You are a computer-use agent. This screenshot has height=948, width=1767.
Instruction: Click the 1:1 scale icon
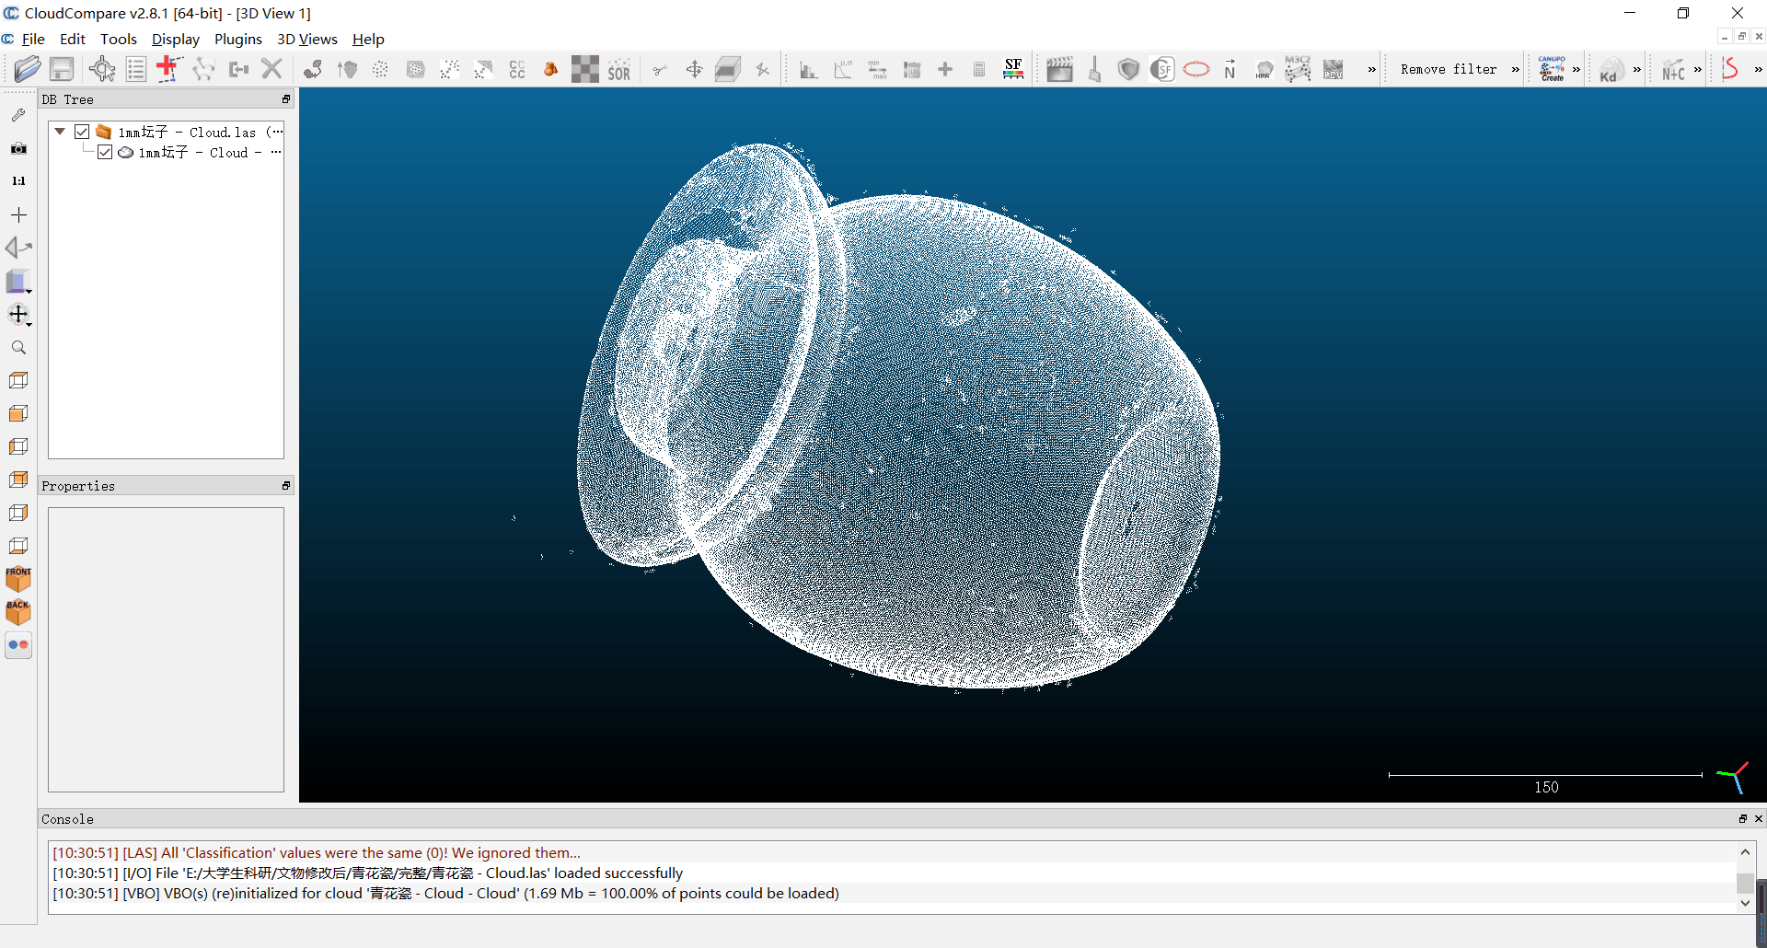(18, 181)
